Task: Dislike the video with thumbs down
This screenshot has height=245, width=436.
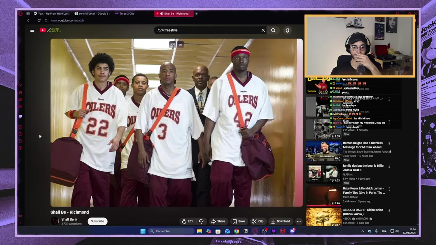Action: (x=201, y=221)
